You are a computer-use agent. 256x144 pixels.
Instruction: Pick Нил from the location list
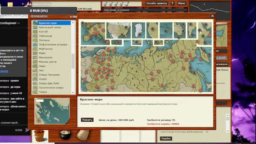[52, 70]
